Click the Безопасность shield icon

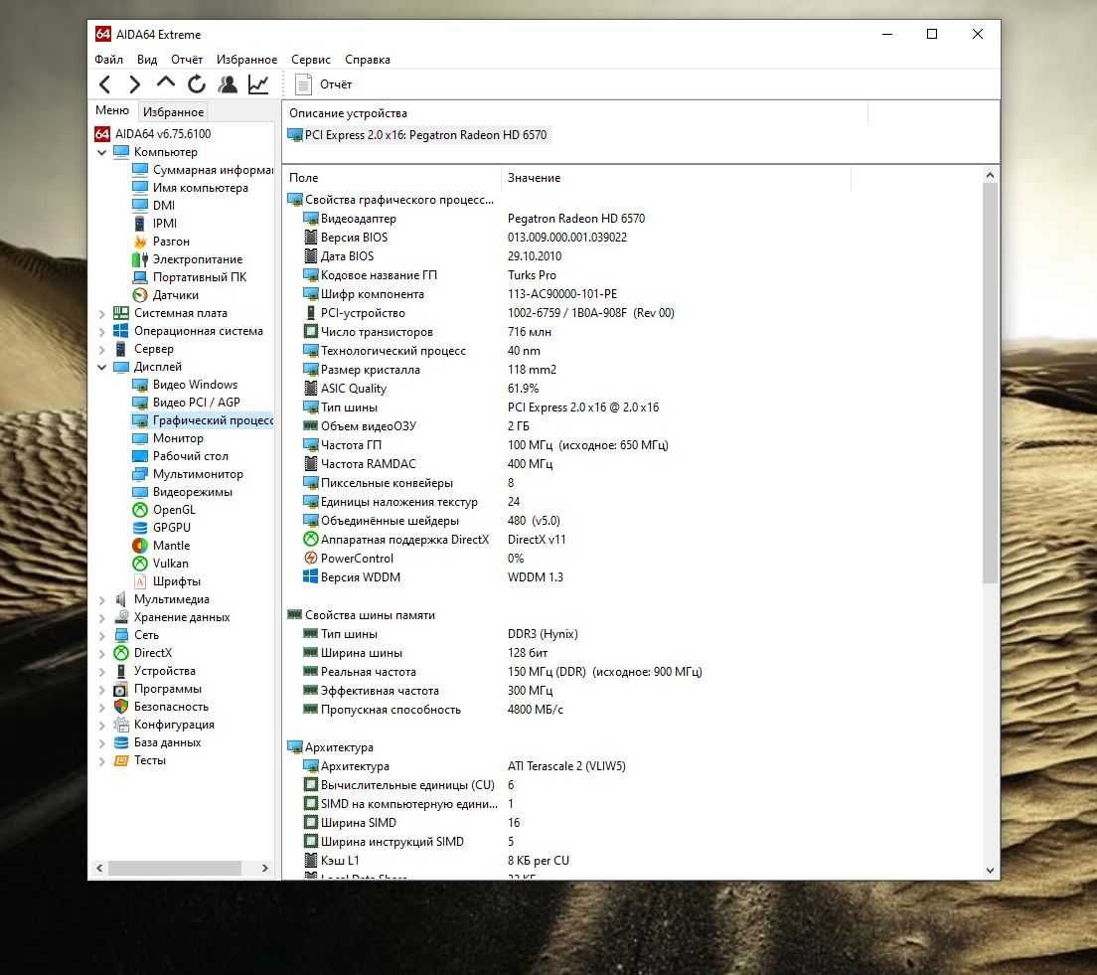[x=121, y=707]
